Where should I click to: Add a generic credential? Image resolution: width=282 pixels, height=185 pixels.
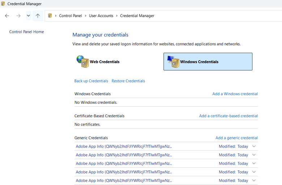pyautogui.click(x=237, y=138)
